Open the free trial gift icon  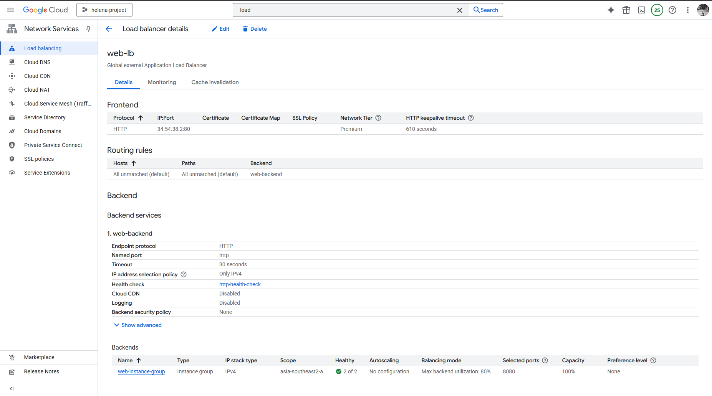click(626, 10)
